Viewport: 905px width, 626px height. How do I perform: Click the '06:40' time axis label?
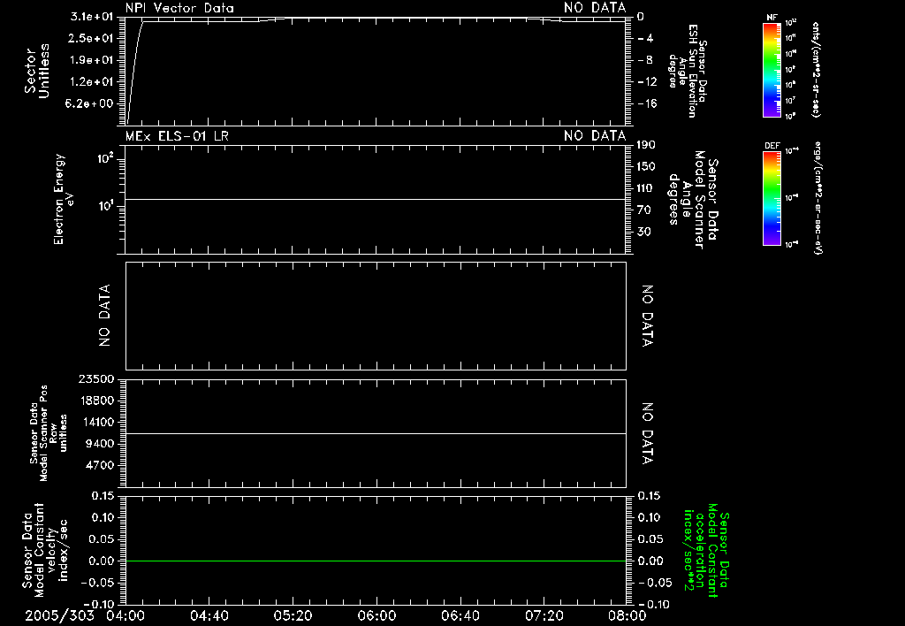(x=460, y=615)
